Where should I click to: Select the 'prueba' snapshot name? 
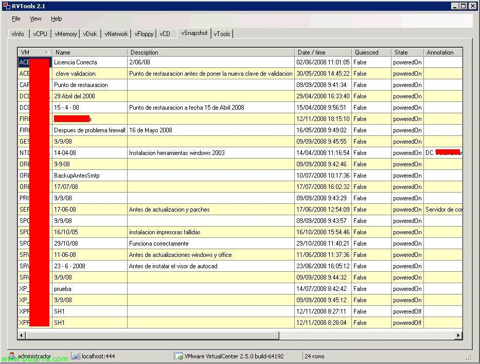point(62,289)
